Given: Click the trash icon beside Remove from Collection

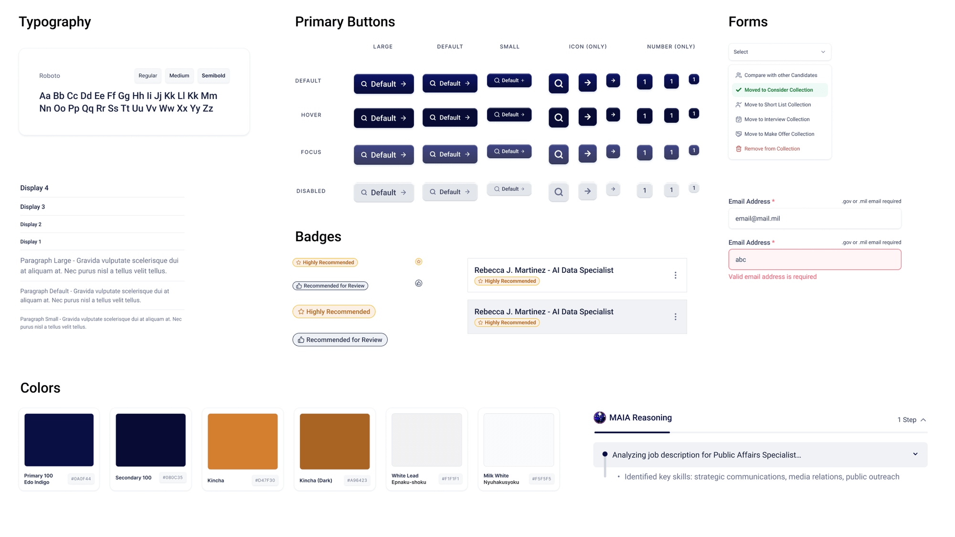Looking at the screenshot, I should coord(738,149).
